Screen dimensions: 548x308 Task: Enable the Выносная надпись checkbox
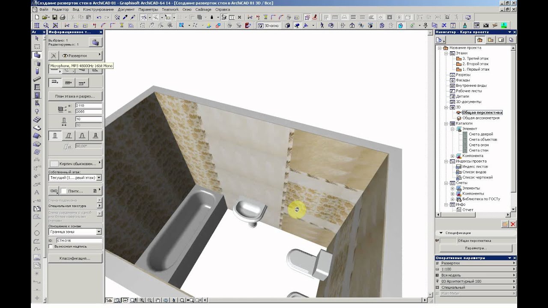tap(51, 247)
